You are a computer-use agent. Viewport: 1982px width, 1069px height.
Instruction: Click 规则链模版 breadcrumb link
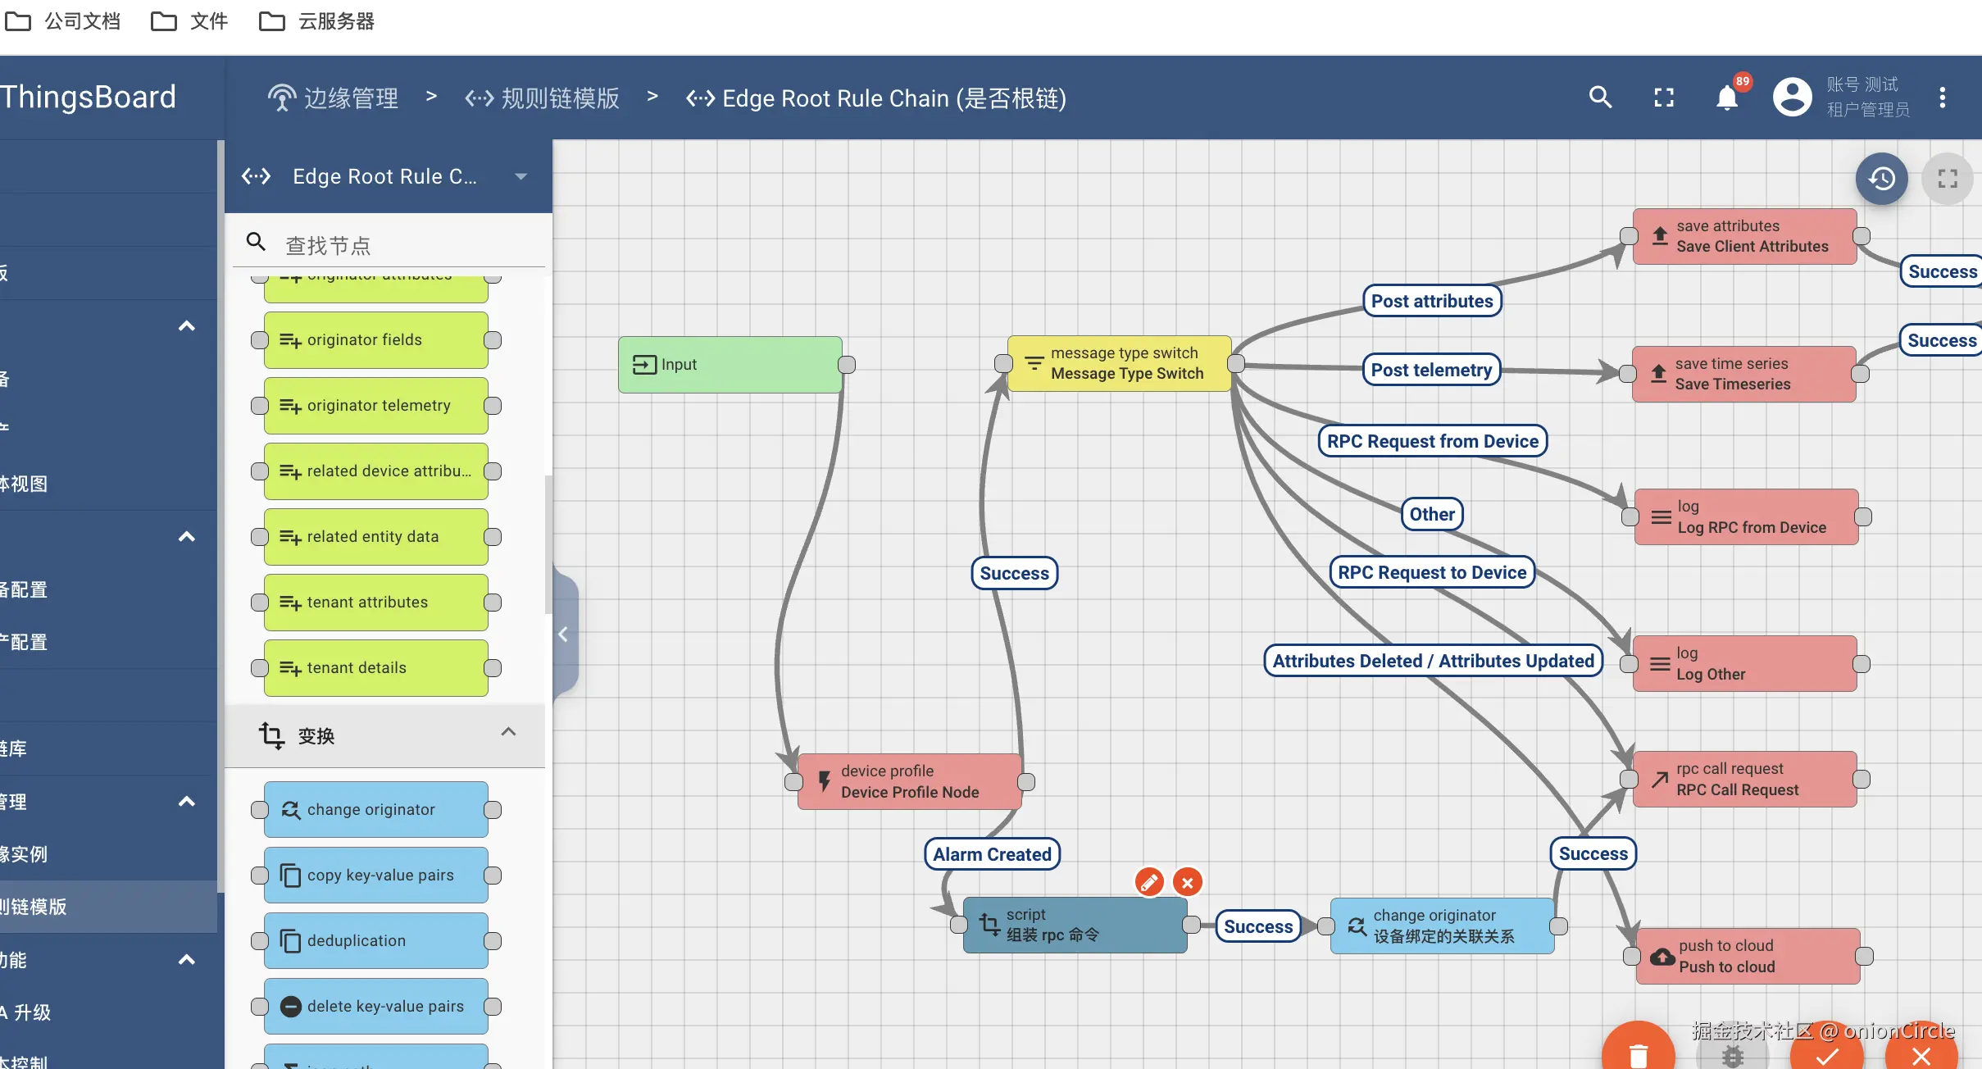pyautogui.click(x=560, y=98)
